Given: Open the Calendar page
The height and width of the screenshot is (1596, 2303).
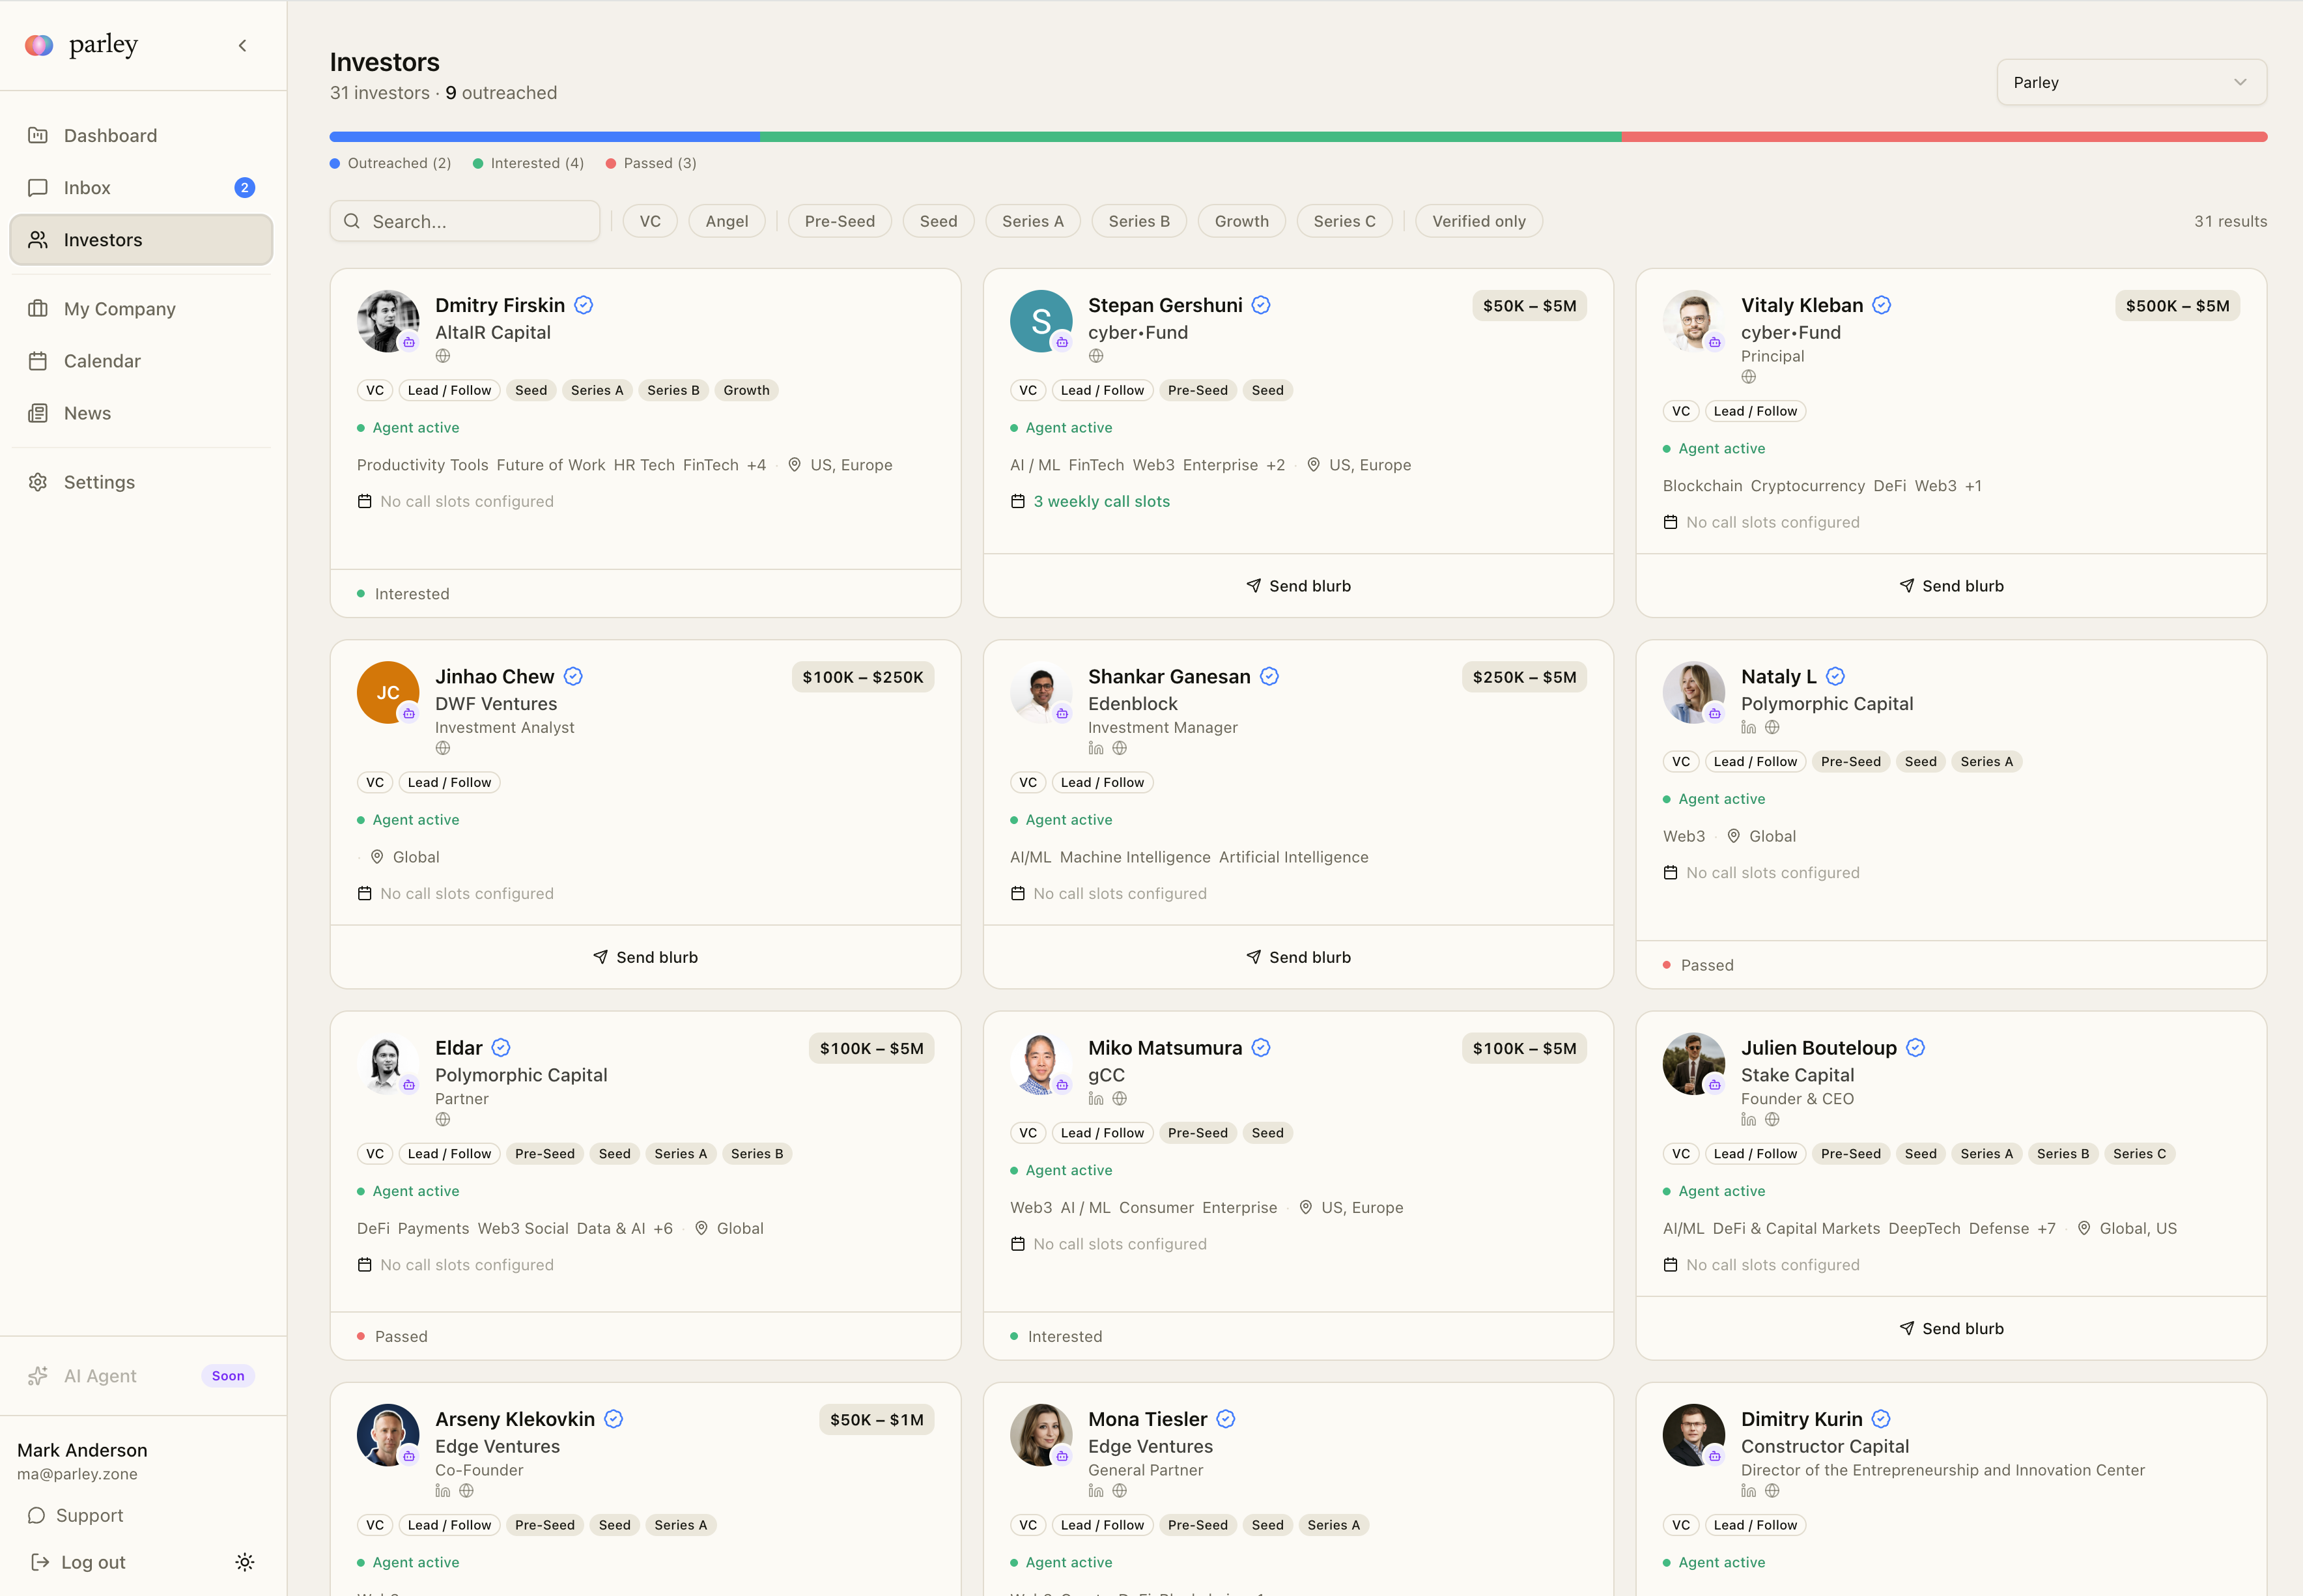Looking at the screenshot, I should (x=141, y=361).
